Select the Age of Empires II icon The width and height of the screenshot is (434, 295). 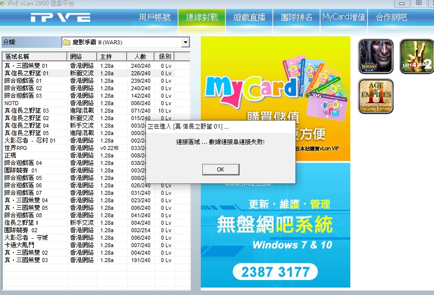coord(376,96)
